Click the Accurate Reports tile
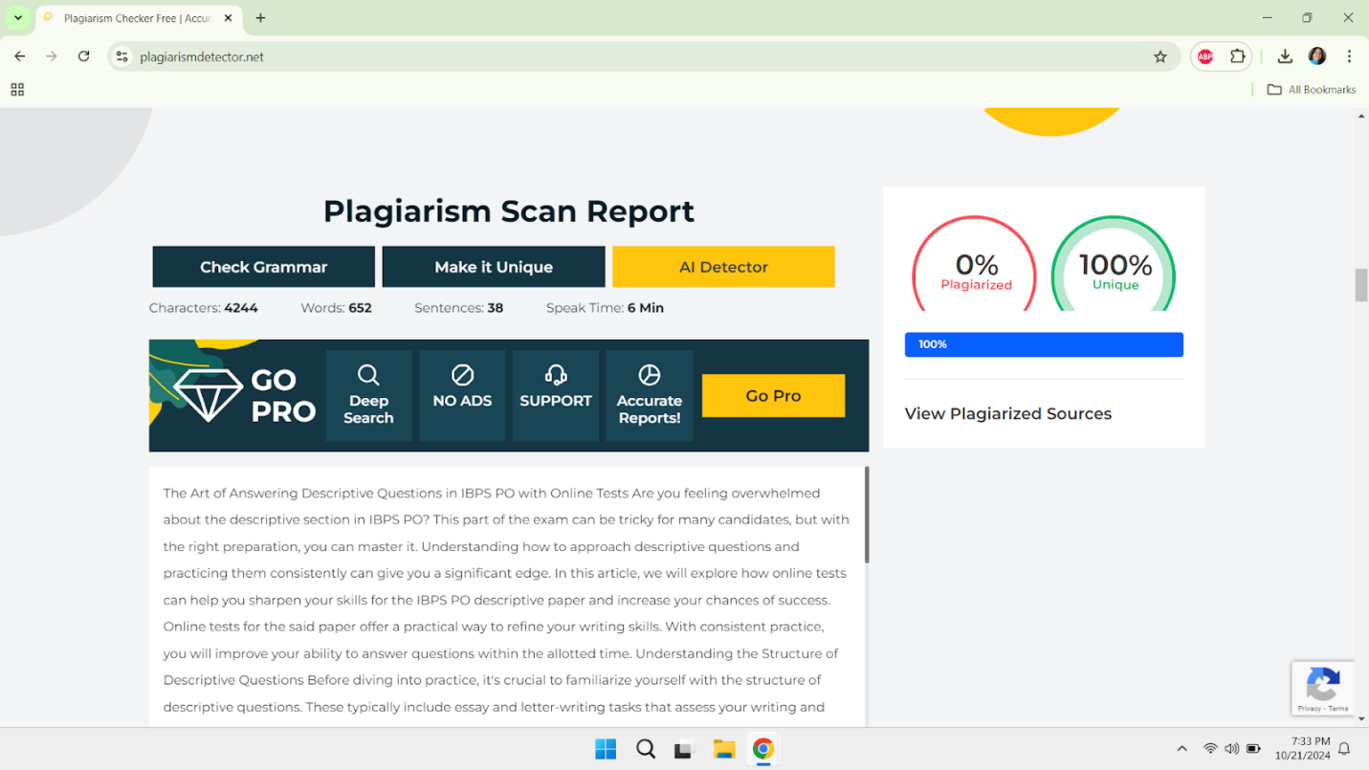This screenshot has height=770, width=1369. [650, 395]
